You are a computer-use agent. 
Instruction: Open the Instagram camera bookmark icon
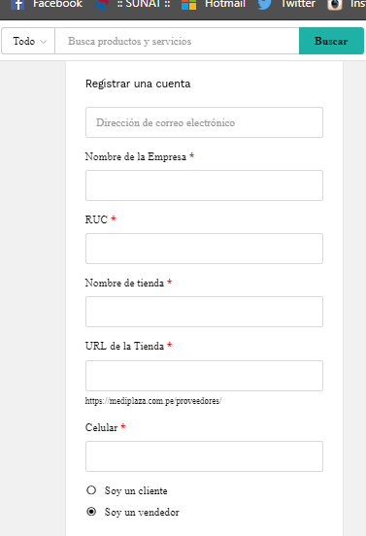[335, 5]
